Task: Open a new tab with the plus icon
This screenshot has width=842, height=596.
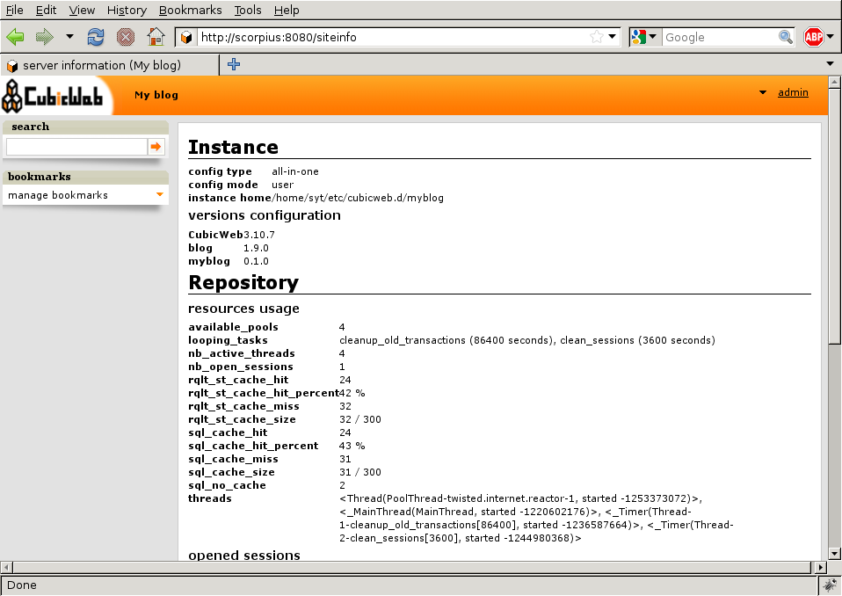Action: coord(234,64)
